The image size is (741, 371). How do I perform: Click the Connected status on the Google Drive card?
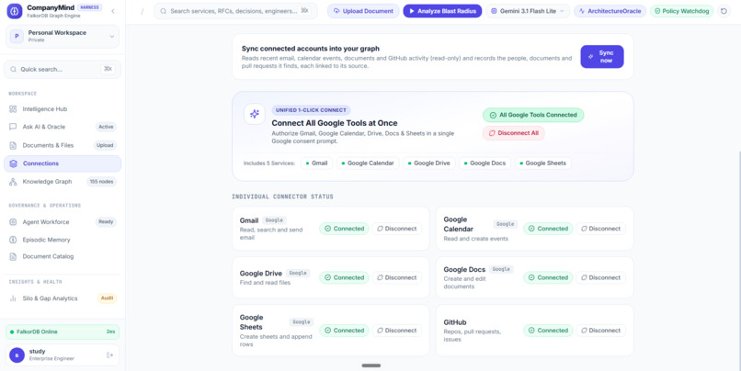point(344,277)
